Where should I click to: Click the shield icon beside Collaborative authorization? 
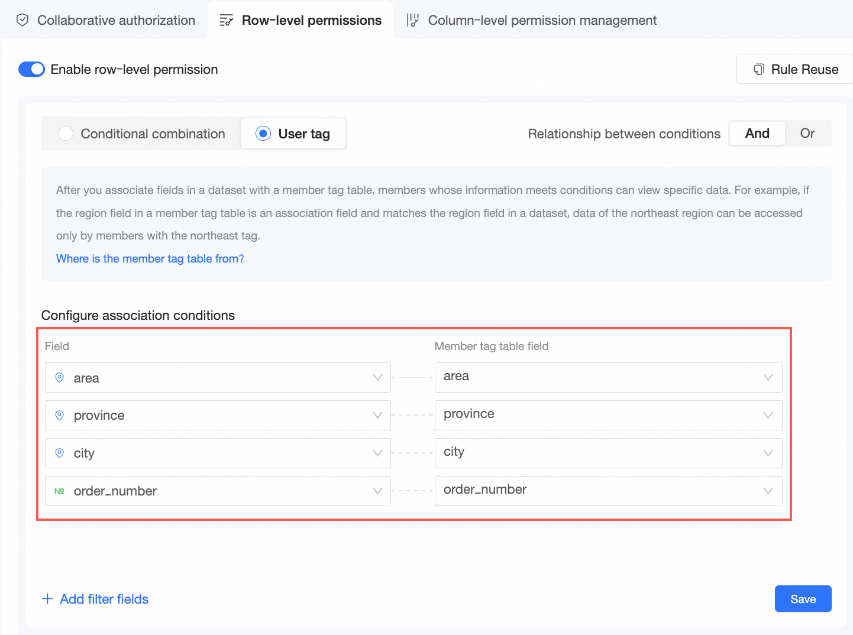coord(22,20)
